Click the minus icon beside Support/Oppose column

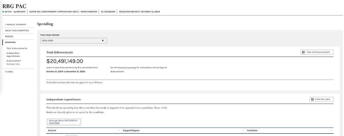point(243,130)
